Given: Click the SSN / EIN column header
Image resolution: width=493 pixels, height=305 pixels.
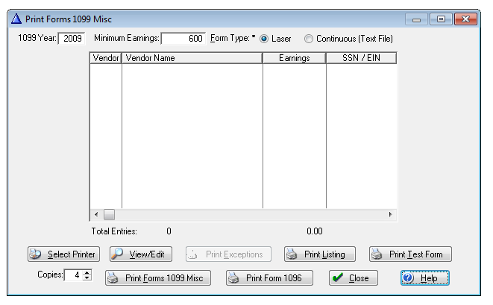Looking at the screenshot, I should pyautogui.click(x=360, y=57).
